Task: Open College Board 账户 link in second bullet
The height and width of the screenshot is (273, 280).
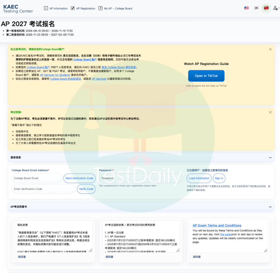Action: click(38, 67)
